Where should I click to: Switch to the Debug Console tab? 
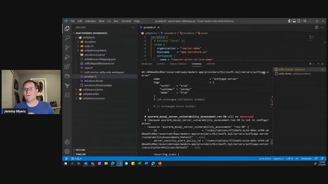click(178, 64)
